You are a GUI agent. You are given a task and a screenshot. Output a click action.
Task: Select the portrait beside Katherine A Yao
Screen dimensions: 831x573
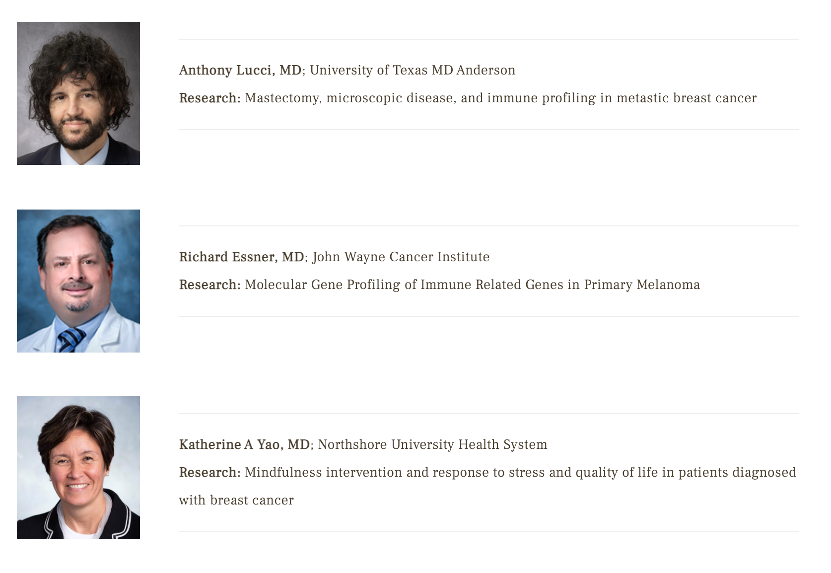pos(78,468)
